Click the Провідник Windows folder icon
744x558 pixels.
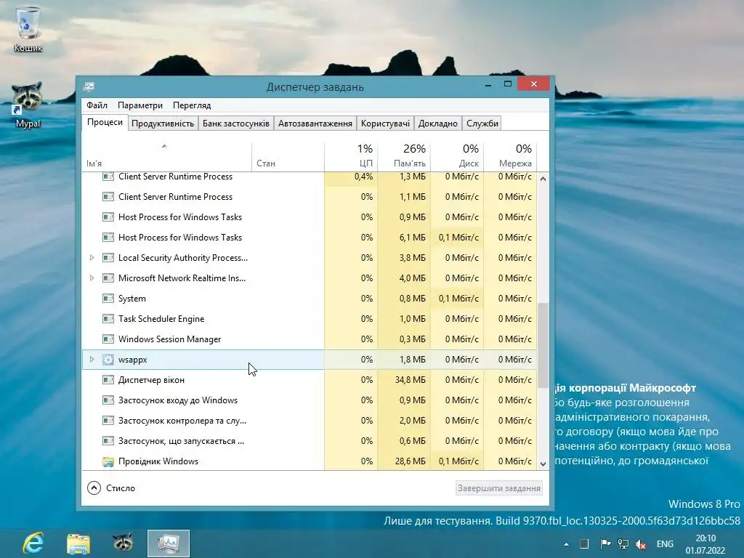[x=108, y=461]
